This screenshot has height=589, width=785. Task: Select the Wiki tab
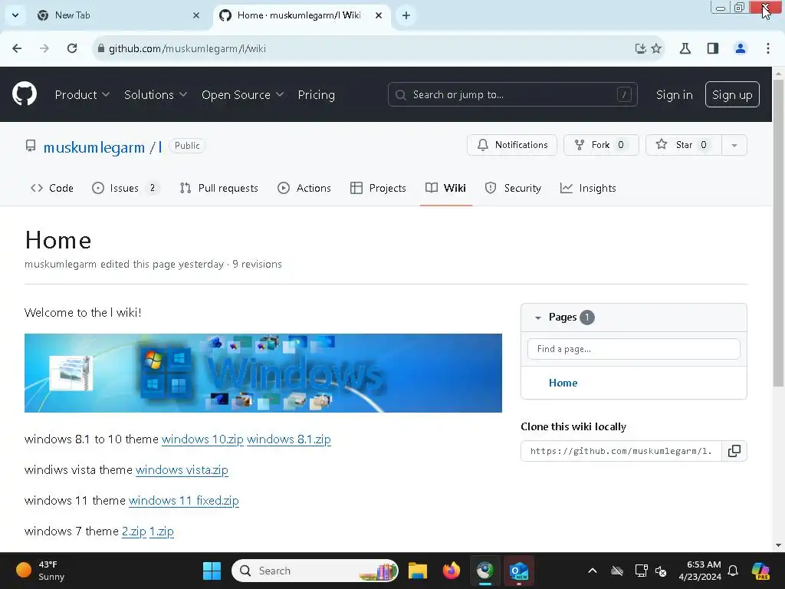pos(445,189)
